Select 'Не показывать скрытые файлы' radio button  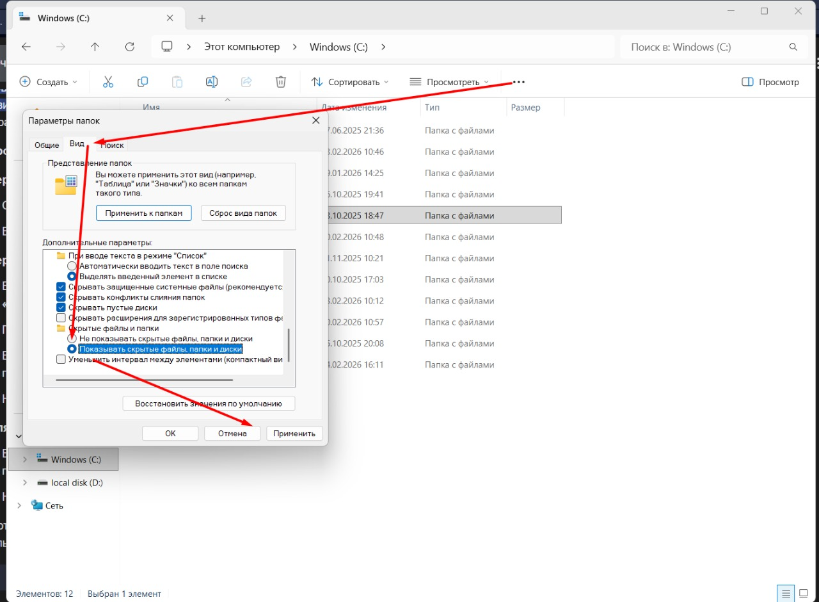72,338
